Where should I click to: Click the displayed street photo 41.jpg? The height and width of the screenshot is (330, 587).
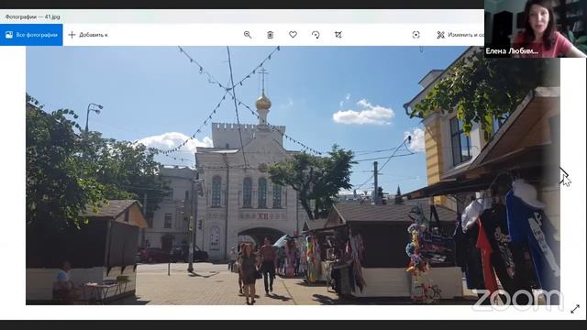point(293,175)
